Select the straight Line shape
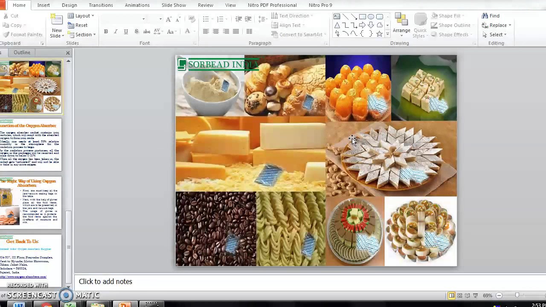Viewport: 546px width, 307px height. pyautogui.click(x=346, y=17)
